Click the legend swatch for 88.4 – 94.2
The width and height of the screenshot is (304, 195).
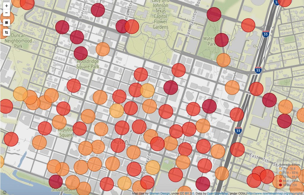(x=280, y=181)
